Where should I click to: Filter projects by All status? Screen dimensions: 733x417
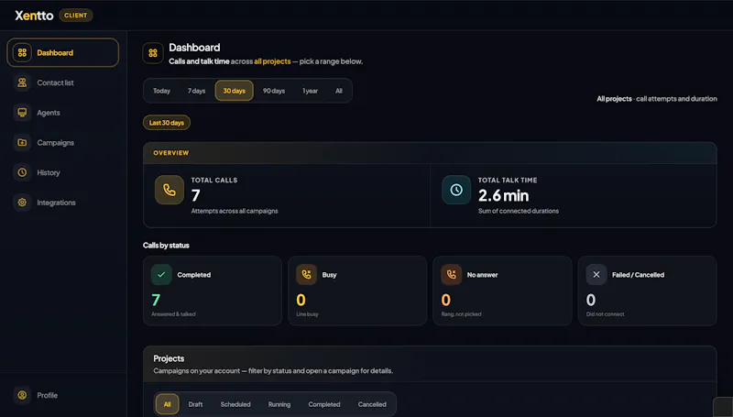click(168, 404)
